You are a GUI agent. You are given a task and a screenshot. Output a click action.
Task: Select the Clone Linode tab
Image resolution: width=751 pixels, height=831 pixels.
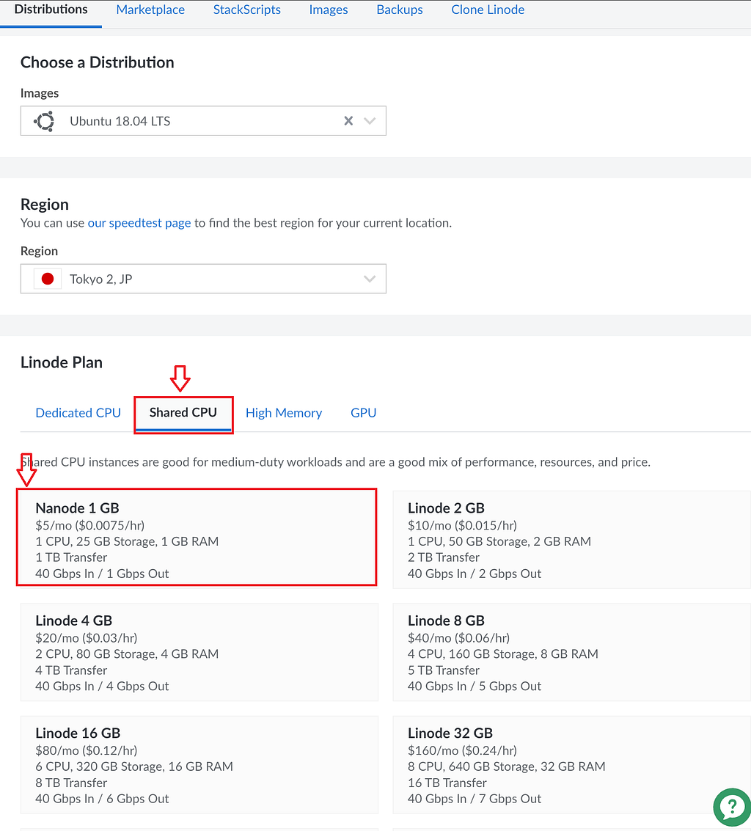point(488,10)
